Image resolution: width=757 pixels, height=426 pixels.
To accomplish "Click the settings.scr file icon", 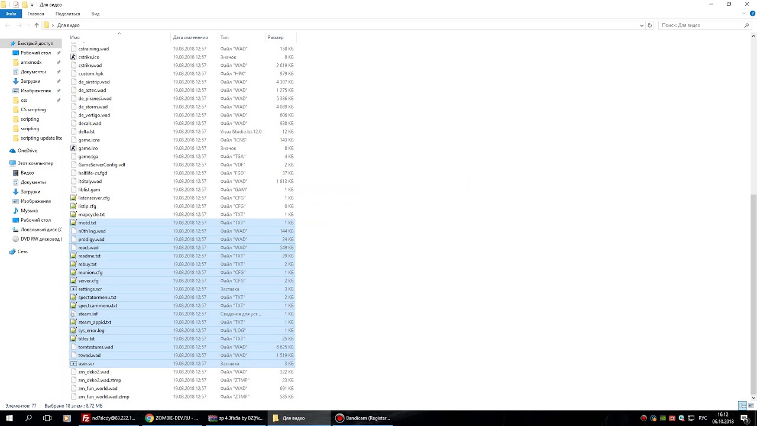I will click(x=73, y=289).
